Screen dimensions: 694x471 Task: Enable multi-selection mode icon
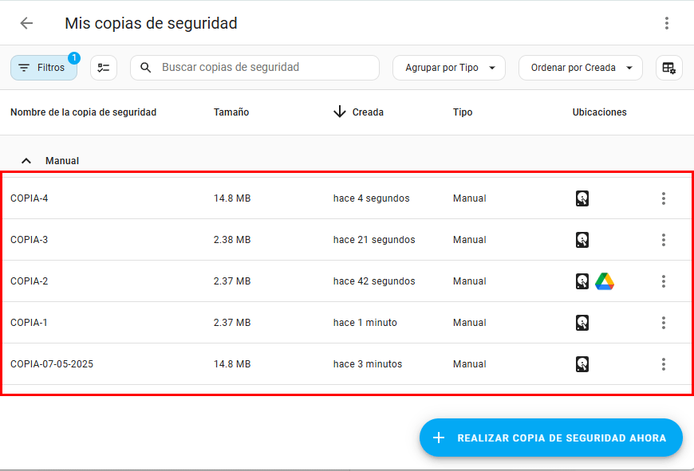pos(104,68)
